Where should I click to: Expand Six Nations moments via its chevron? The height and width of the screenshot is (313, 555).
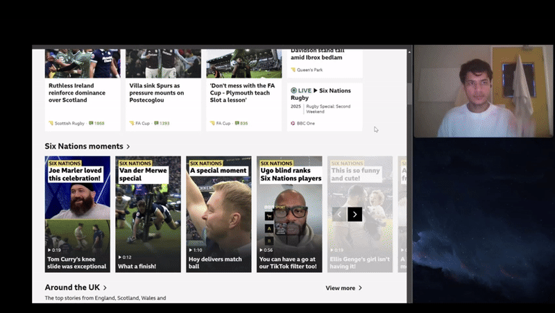click(x=128, y=146)
